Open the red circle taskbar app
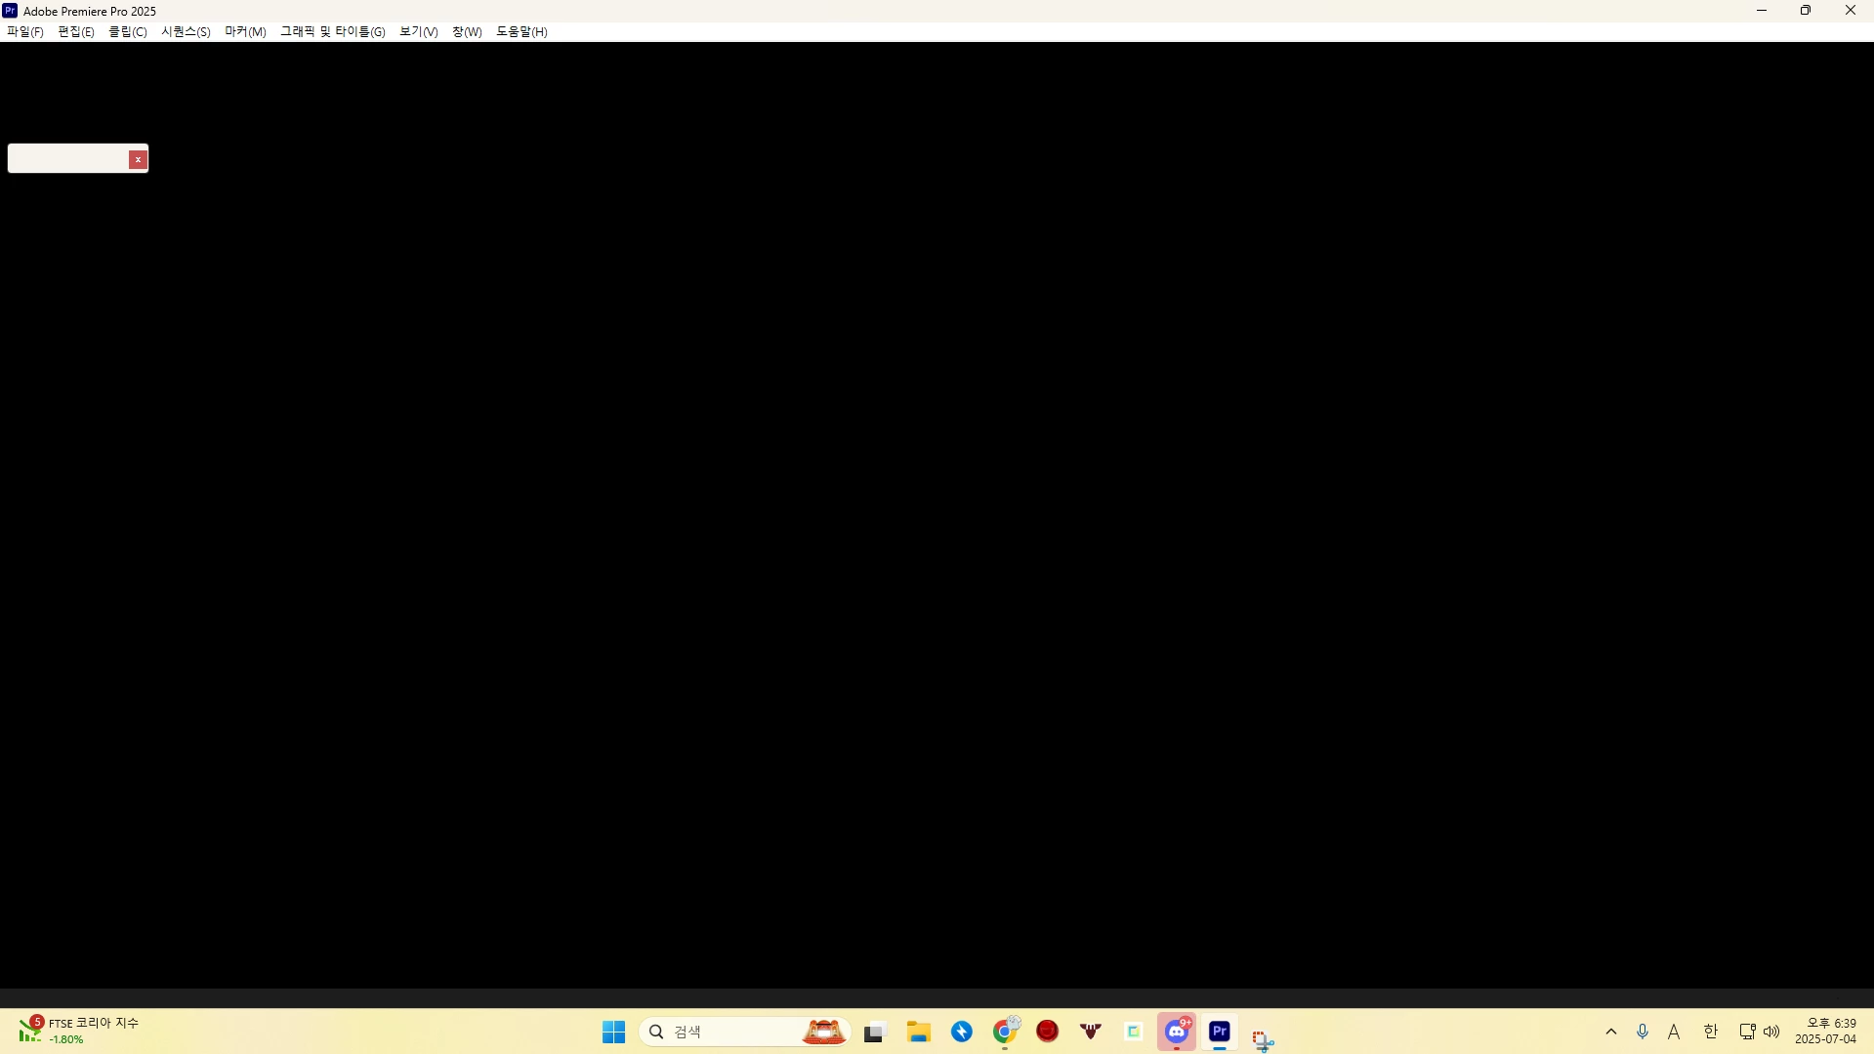 (x=1048, y=1032)
